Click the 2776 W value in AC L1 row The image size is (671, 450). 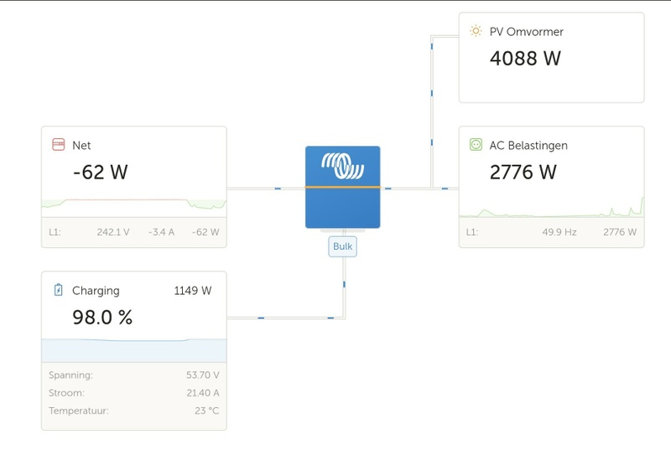pos(620,232)
